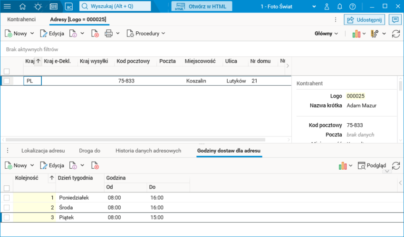The image size is (404, 237).
Task: Click the BC icon in title bar
Action: coord(69,7)
